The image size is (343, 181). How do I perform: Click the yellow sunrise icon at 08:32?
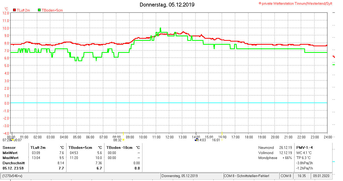click(123, 140)
